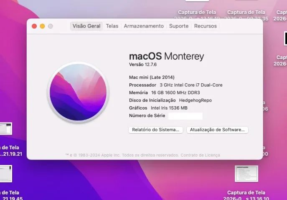Screen dimensions: 287x200
Task: Select 3 GHz Intel Core i7 Dual-Core
Action: pos(191,85)
